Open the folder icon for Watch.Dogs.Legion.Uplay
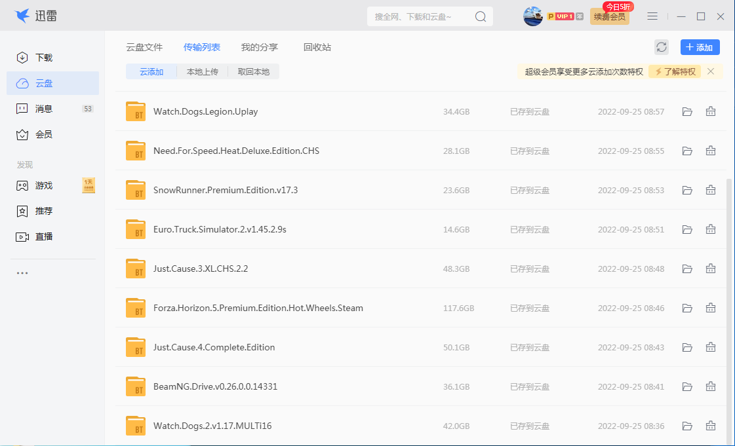Image resolution: width=735 pixels, height=446 pixels. pos(687,111)
